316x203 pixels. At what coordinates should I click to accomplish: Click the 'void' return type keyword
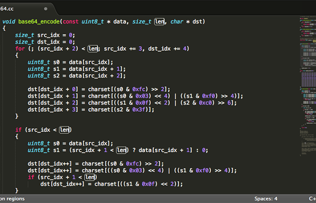point(9,21)
